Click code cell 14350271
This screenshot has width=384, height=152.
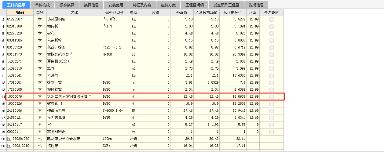click(20, 61)
